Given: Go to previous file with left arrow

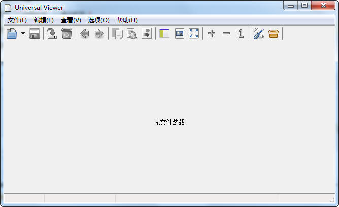Looking at the screenshot, I should (85, 33).
